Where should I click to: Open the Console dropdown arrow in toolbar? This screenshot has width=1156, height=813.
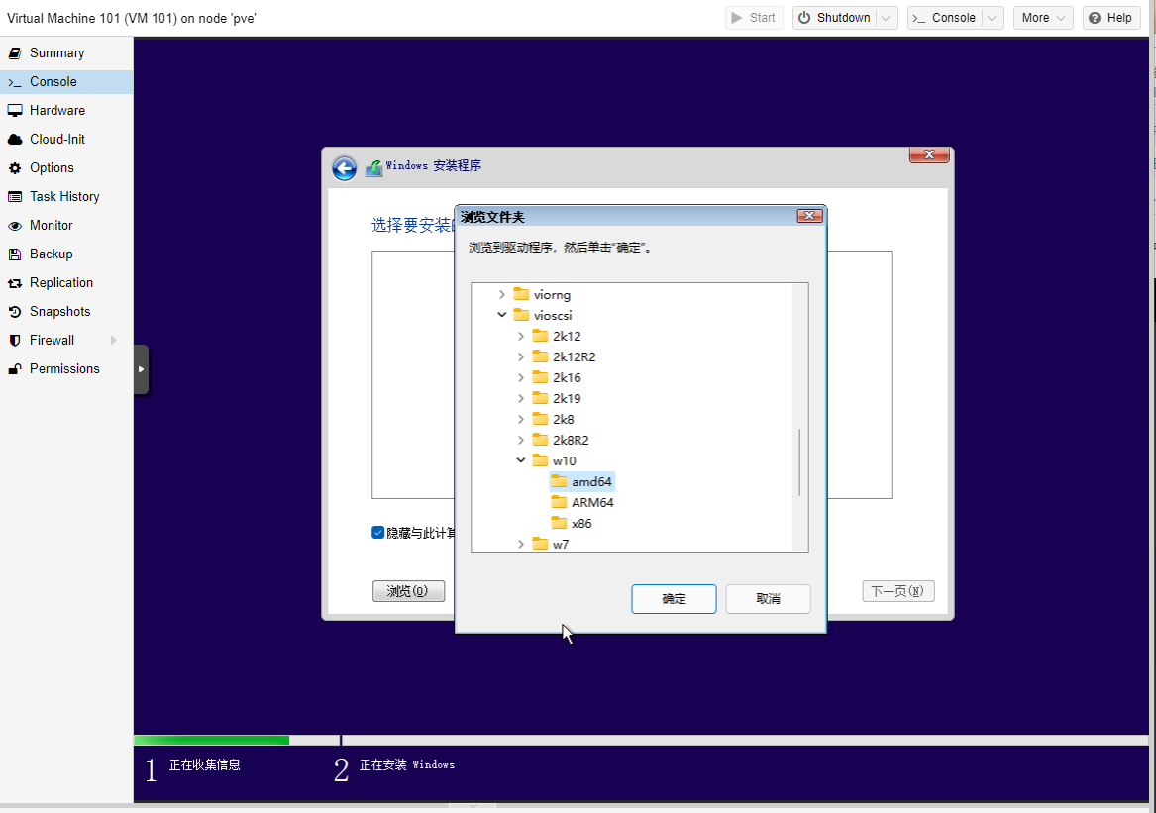click(x=993, y=18)
